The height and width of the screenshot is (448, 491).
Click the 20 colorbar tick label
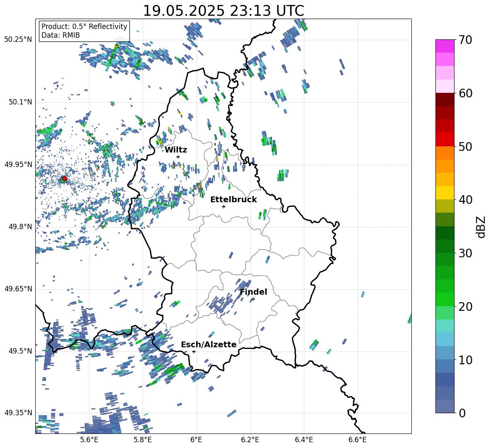pyautogui.click(x=465, y=306)
